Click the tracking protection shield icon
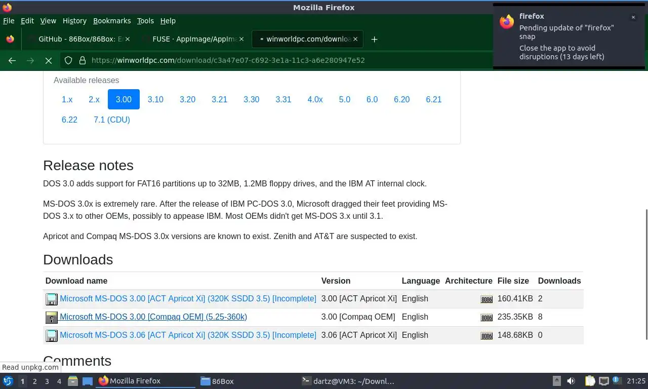Viewport: 648px width, 389px height. 68,60
